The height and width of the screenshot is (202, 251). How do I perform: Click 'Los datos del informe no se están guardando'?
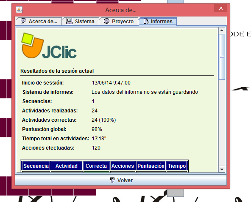coord(145,92)
